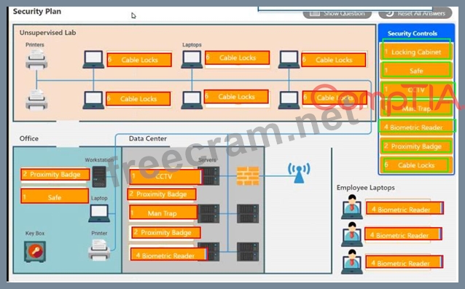Click the Man Trap label in Data Center
This screenshot has height=289, width=465.
click(x=163, y=213)
